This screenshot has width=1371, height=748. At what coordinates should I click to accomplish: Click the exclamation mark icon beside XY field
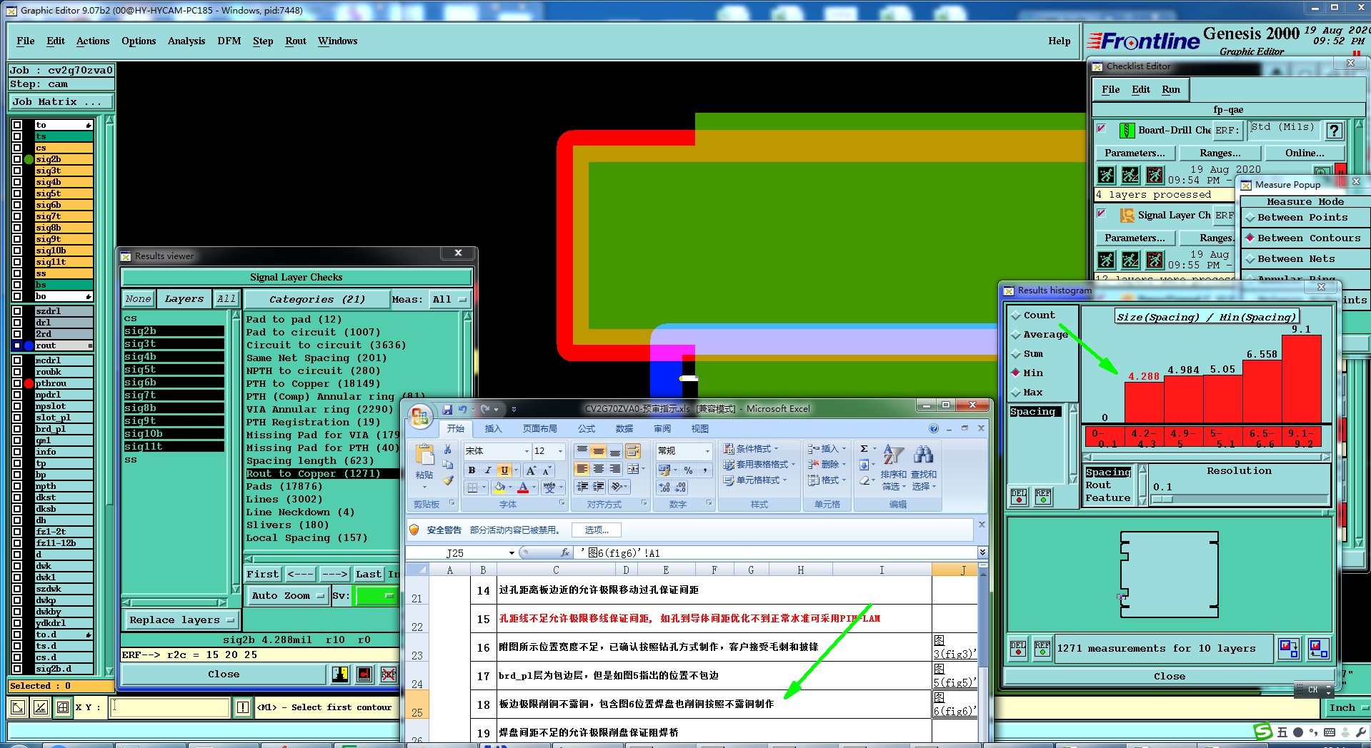click(243, 707)
